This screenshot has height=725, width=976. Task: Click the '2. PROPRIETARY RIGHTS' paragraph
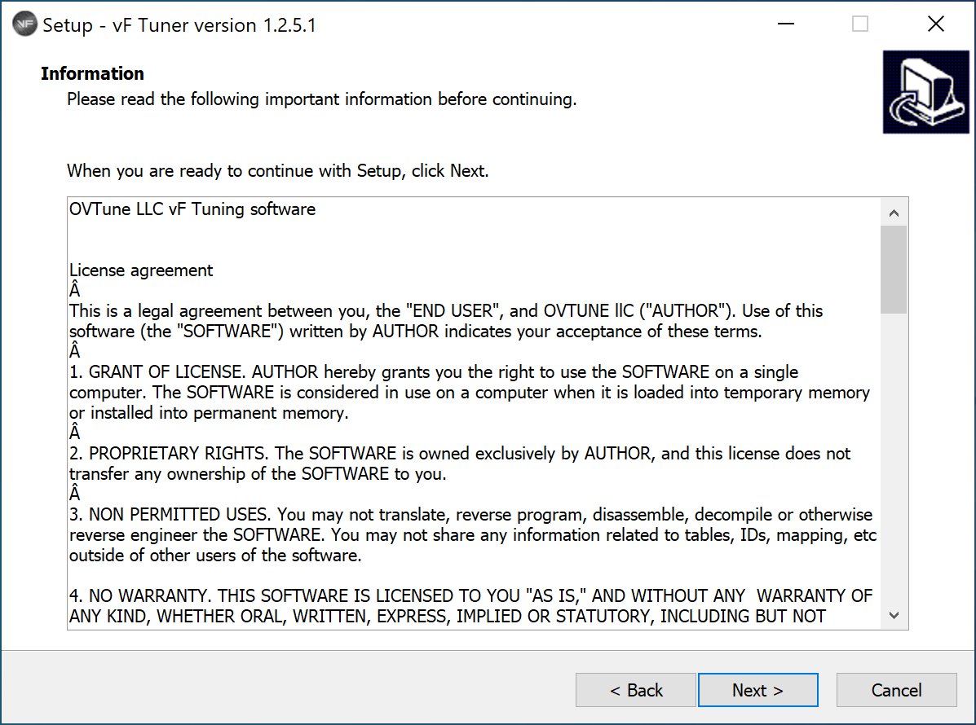coord(459,464)
